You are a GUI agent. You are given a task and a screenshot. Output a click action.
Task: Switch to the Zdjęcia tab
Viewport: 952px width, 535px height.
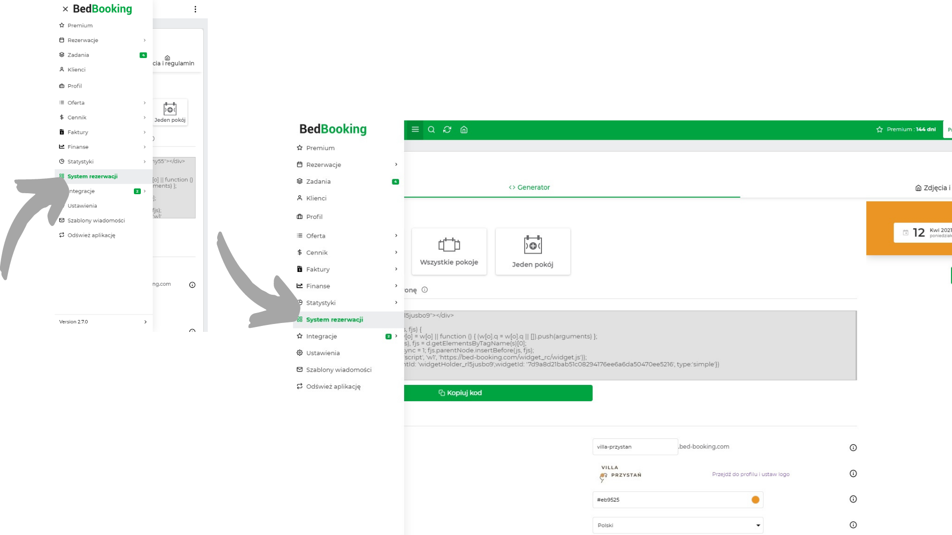click(933, 188)
